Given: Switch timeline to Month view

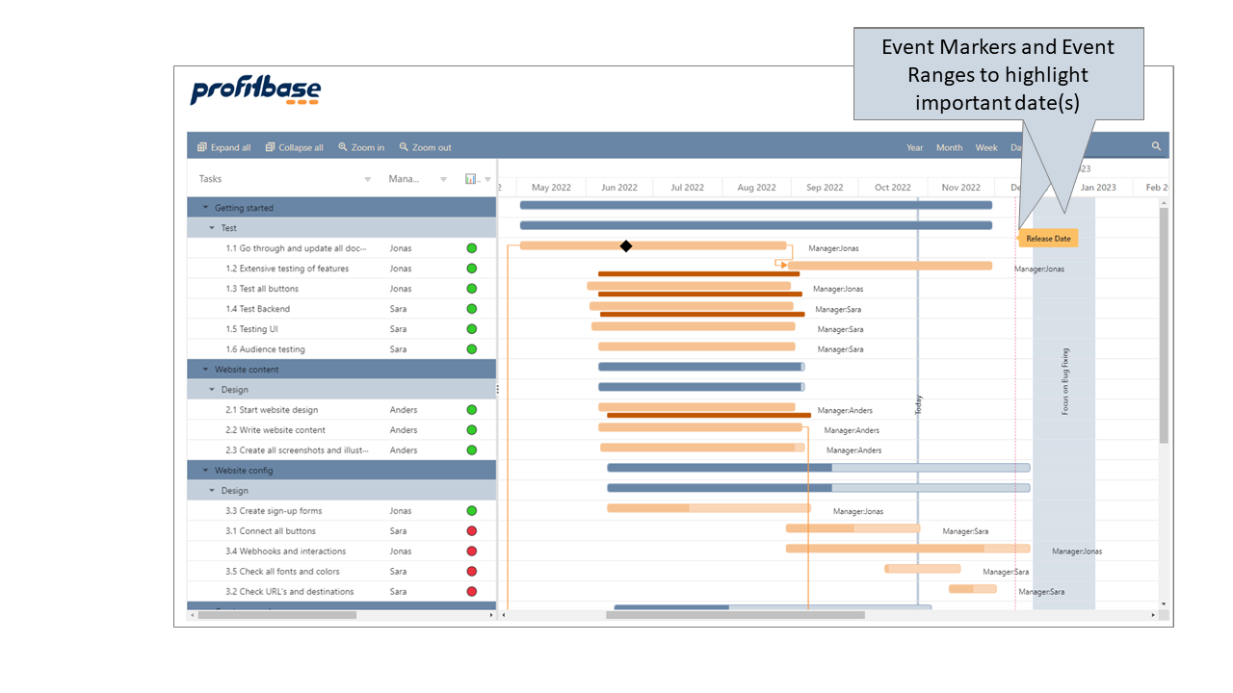Looking at the screenshot, I should click(x=949, y=147).
